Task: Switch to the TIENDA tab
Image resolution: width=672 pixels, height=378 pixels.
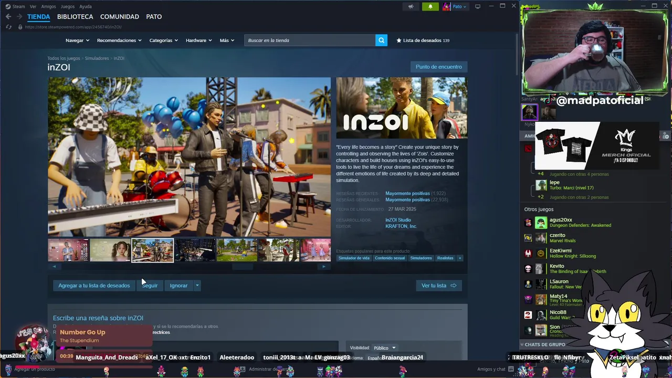Action: click(38, 17)
